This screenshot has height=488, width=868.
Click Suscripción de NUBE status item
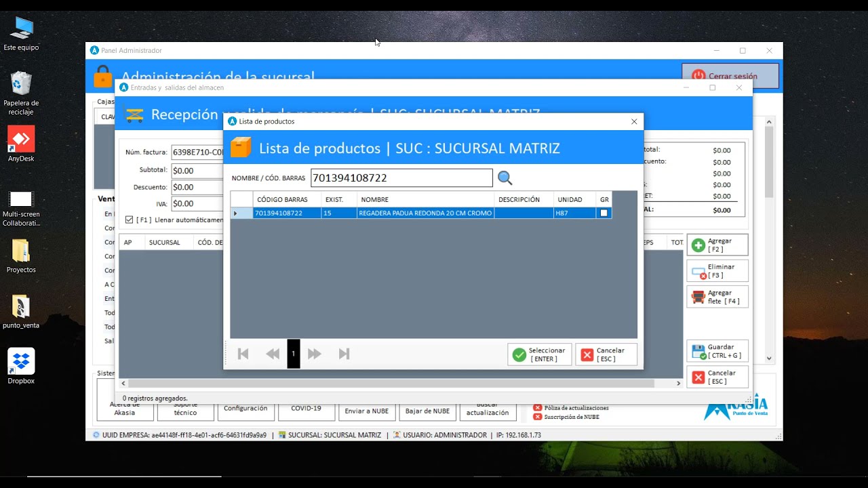tap(568, 417)
